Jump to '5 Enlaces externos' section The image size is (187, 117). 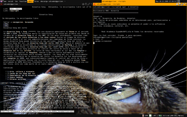17,79
